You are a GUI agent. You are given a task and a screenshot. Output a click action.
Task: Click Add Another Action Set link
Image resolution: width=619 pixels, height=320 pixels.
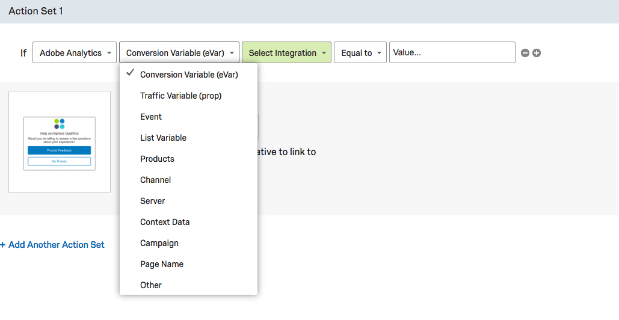(x=52, y=245)
